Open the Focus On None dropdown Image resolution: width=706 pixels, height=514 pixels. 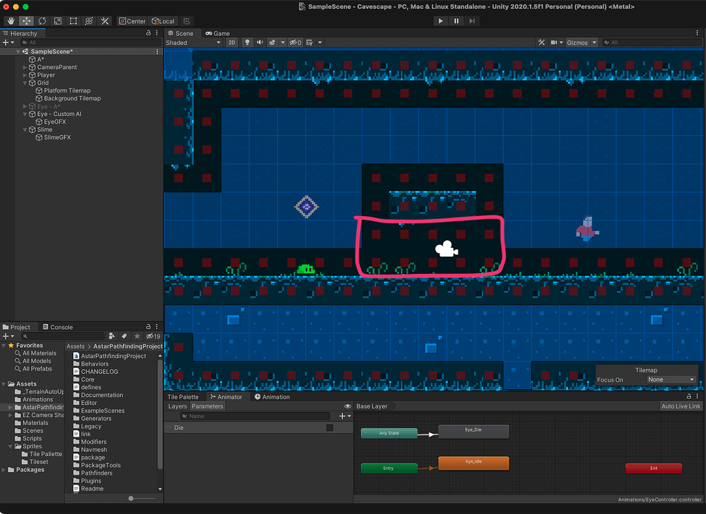point(669,379)
